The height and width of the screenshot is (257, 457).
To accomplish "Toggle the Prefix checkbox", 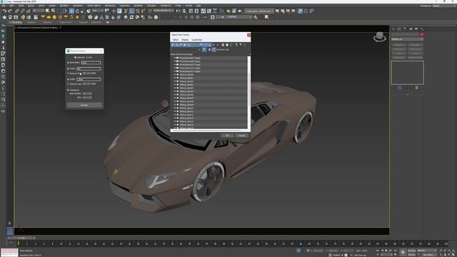I will click(x=69, y=69).
